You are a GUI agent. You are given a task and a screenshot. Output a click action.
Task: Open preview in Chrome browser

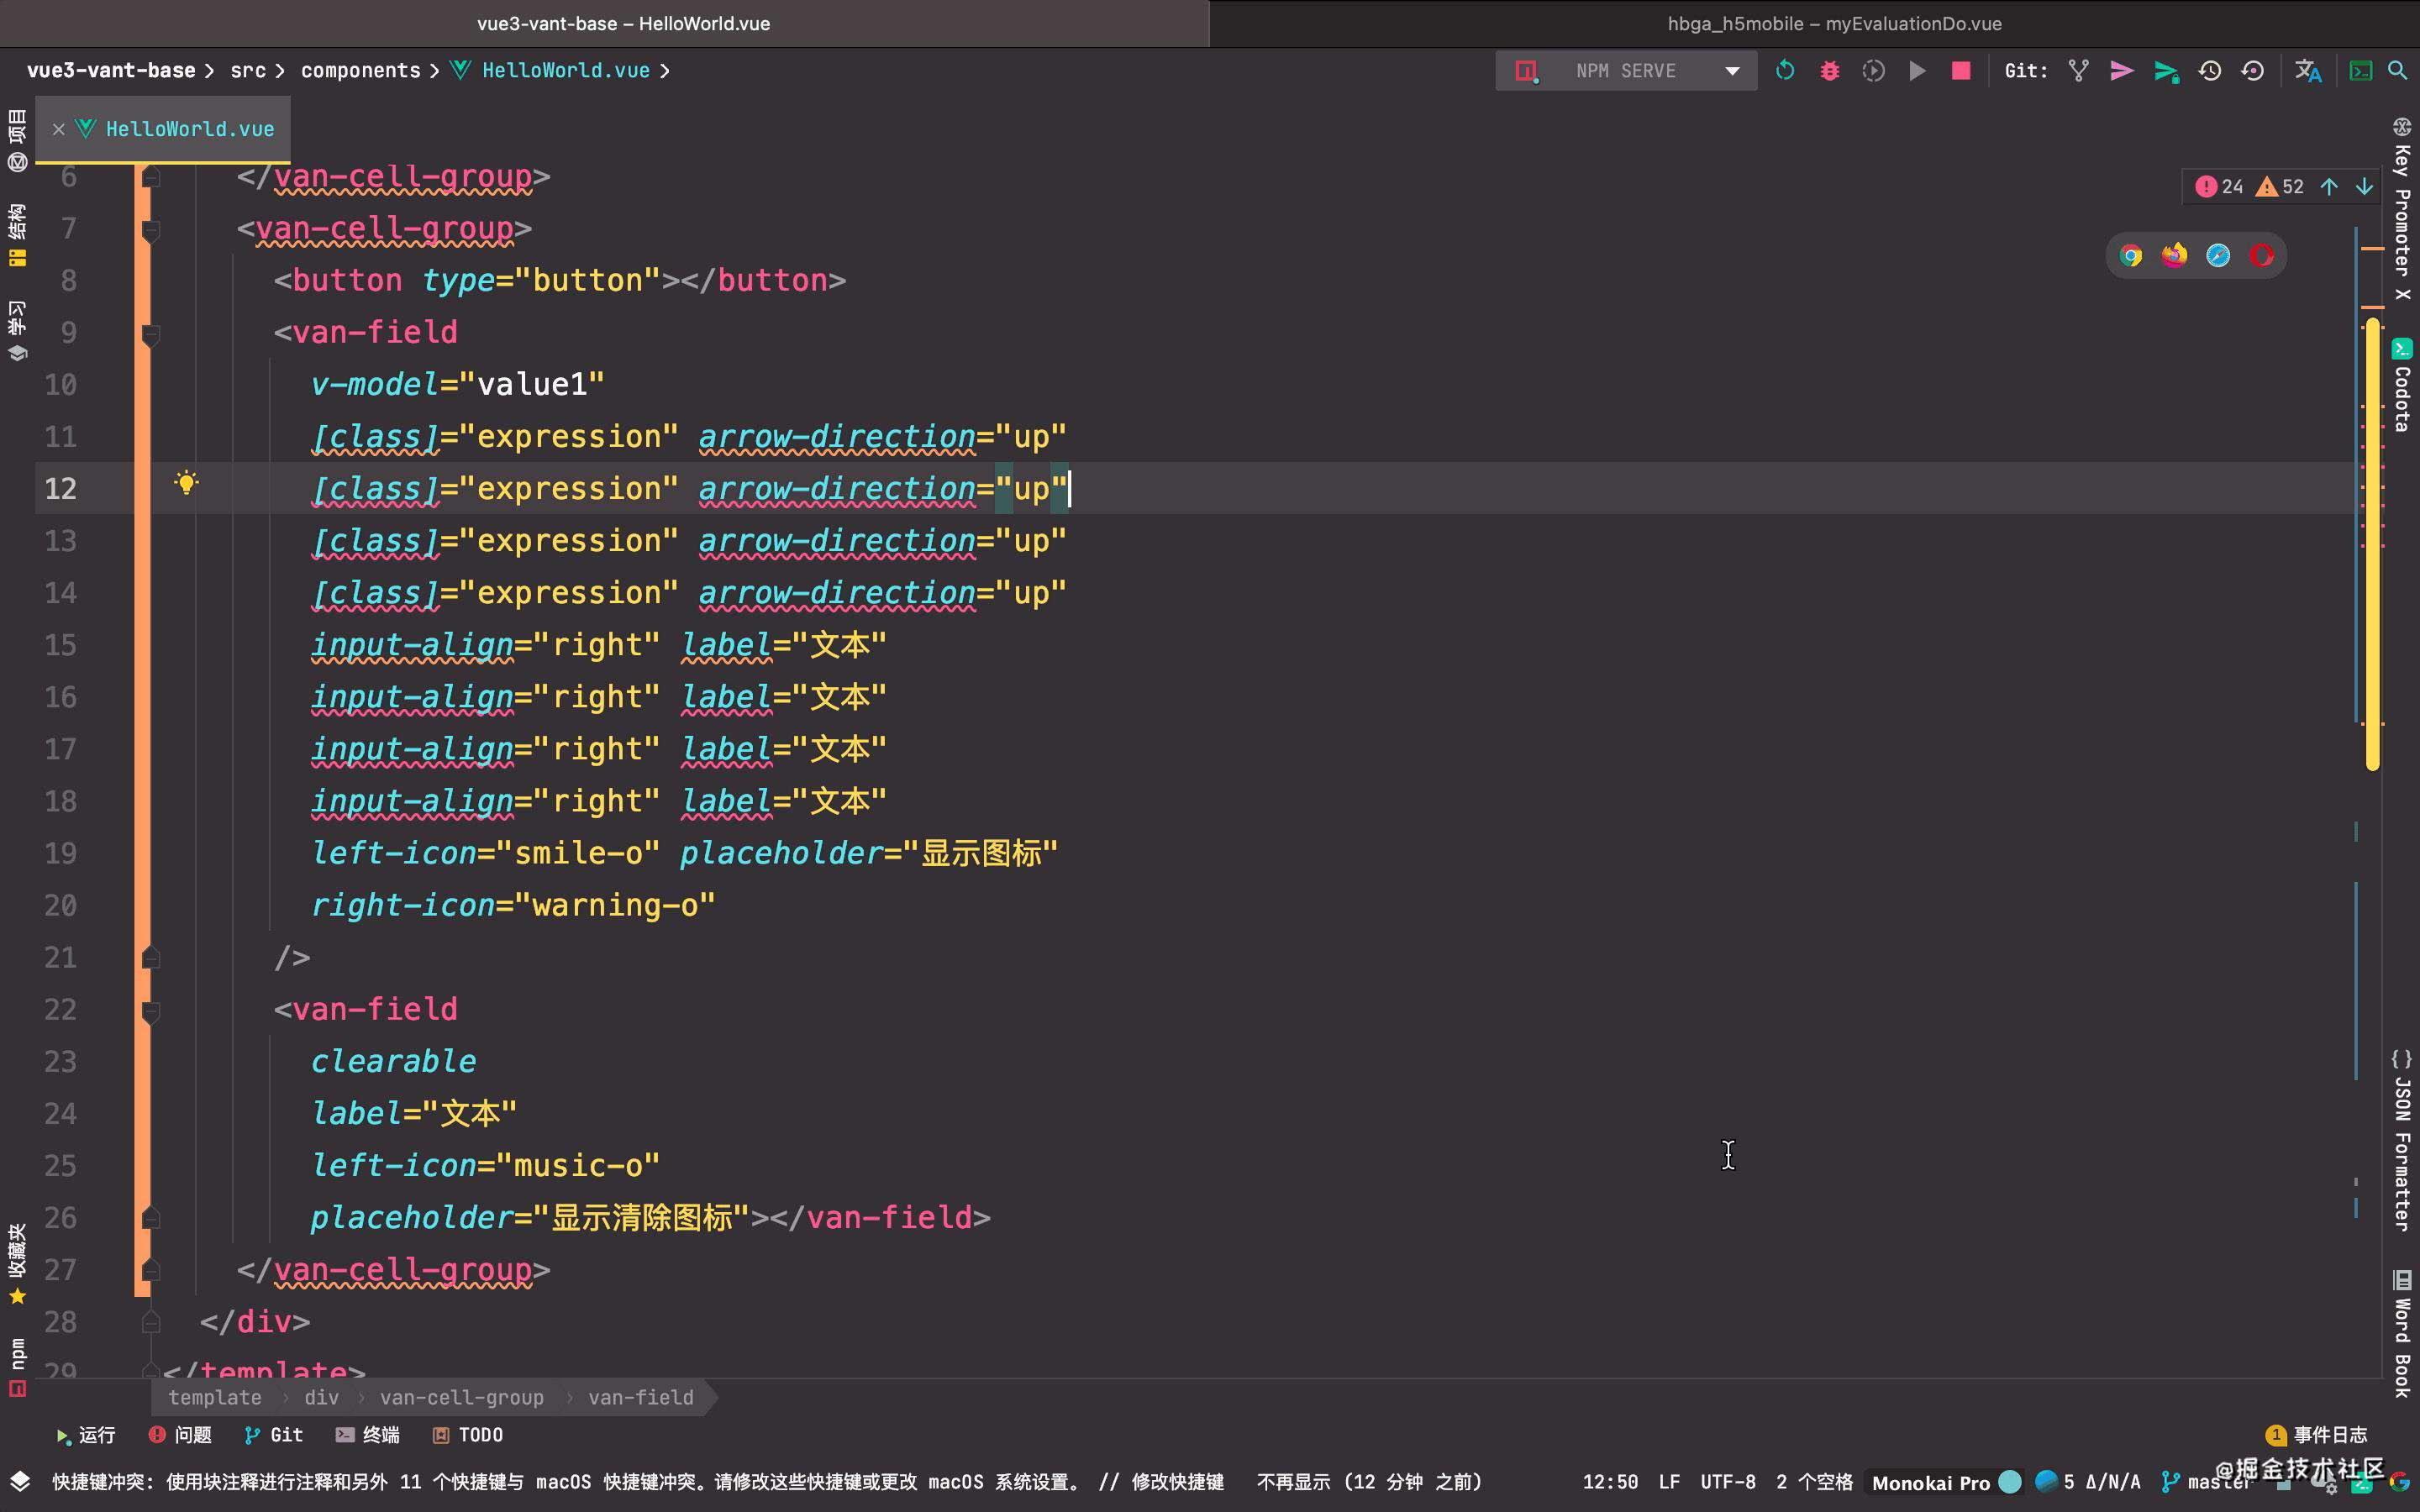[x=2131, y=256]
